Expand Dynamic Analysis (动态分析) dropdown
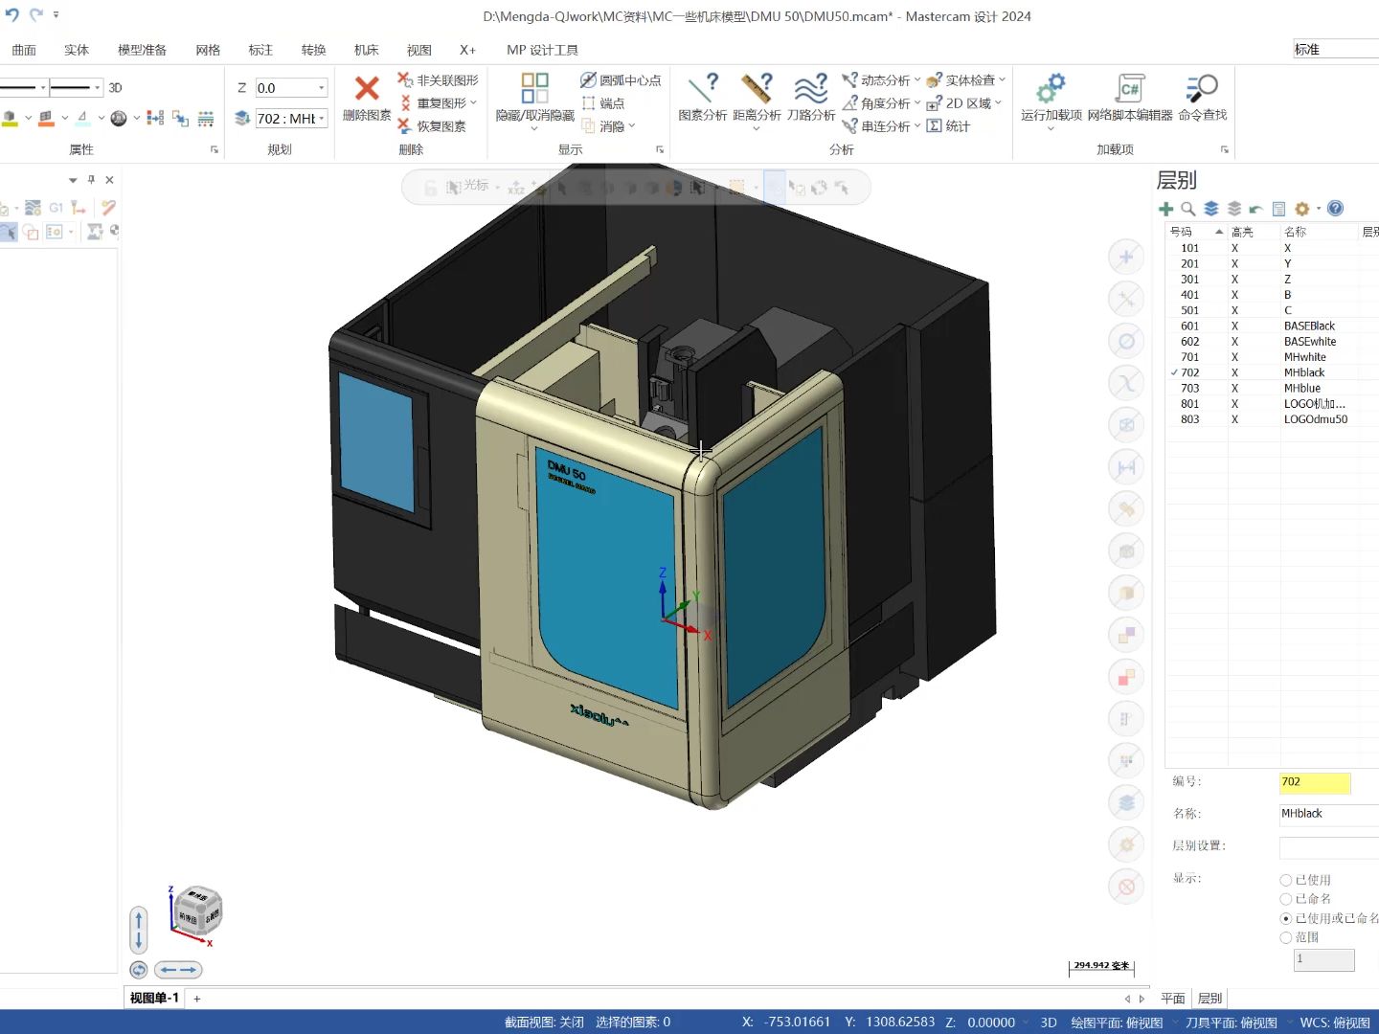Image resolution: width=1379 pixels, height=1034 pixels. coord(916,80)
